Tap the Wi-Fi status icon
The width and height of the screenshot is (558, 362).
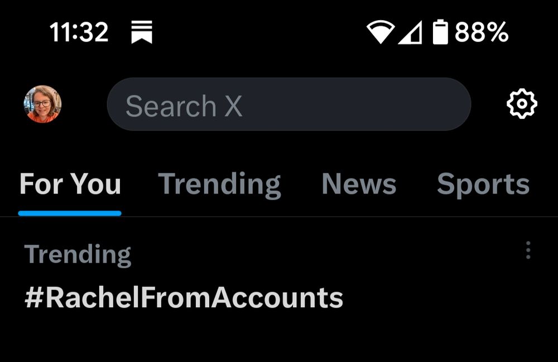(380, 32)
